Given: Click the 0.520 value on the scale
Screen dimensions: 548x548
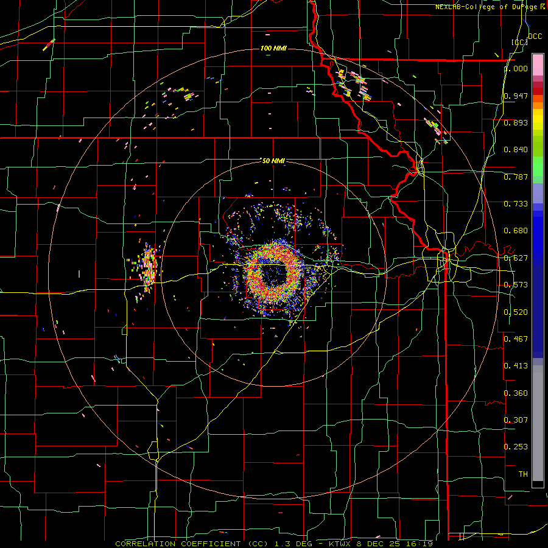Looking at the screenshot, I should click(516, 312).
